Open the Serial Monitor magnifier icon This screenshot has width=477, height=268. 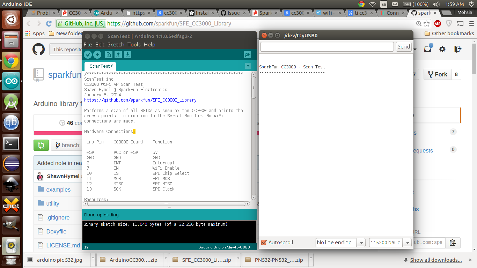[247, 54]
